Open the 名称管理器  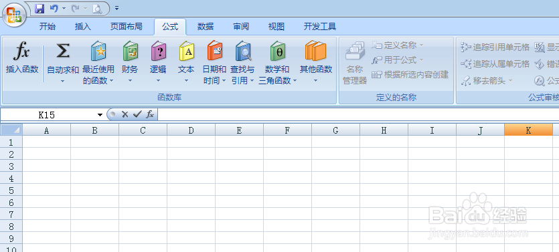pos(355,64)
